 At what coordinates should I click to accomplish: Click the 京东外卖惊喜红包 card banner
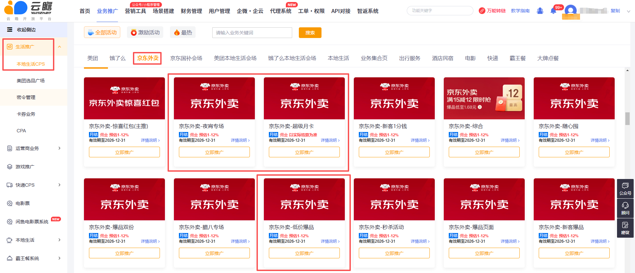tap(124, 98)
